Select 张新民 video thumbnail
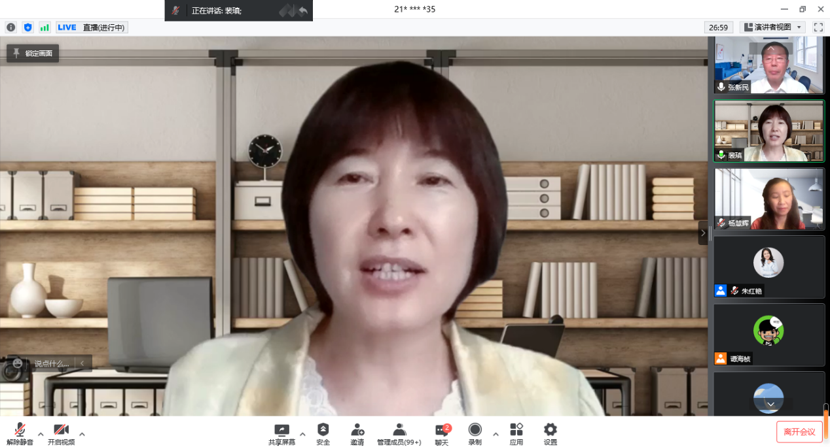This screenshot has height=447, width=830. (x=769, y=66)
